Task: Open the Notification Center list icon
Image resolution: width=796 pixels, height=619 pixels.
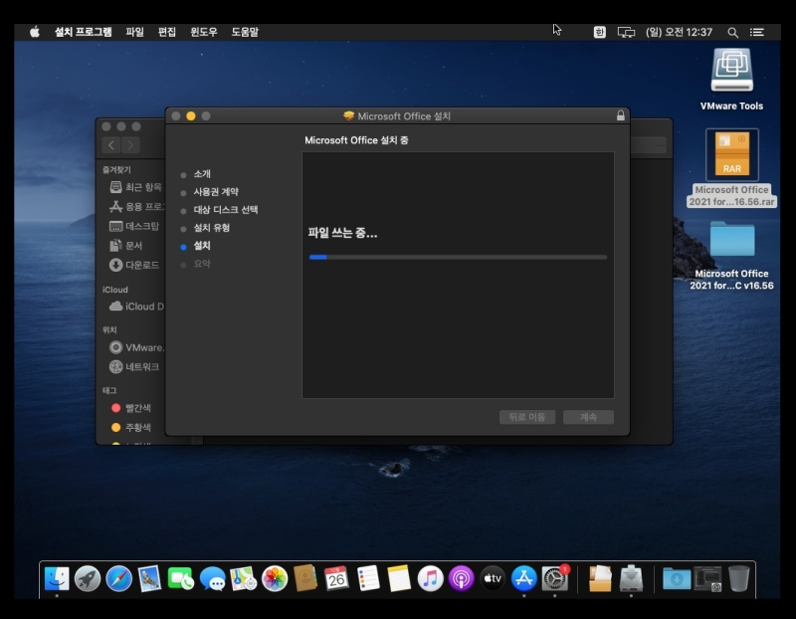Action: coord(757,32)
